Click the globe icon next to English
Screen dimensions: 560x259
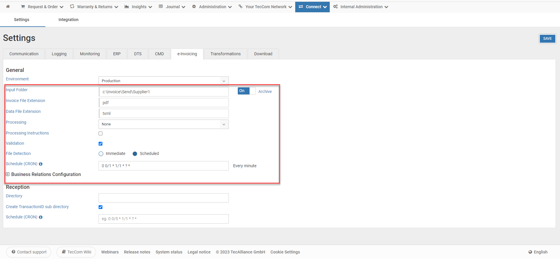coord(530,252)
